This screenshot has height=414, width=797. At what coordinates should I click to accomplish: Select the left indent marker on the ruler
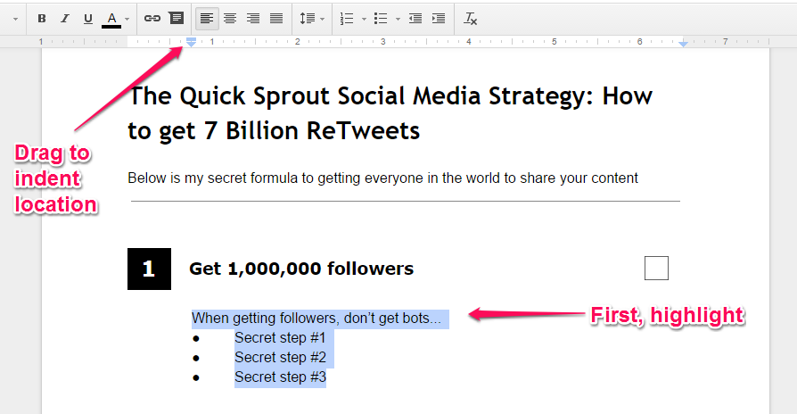[191, 43]
